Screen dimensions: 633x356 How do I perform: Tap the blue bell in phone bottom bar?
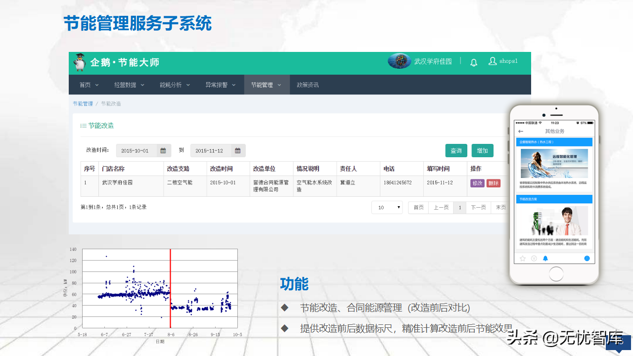point(545,258)
